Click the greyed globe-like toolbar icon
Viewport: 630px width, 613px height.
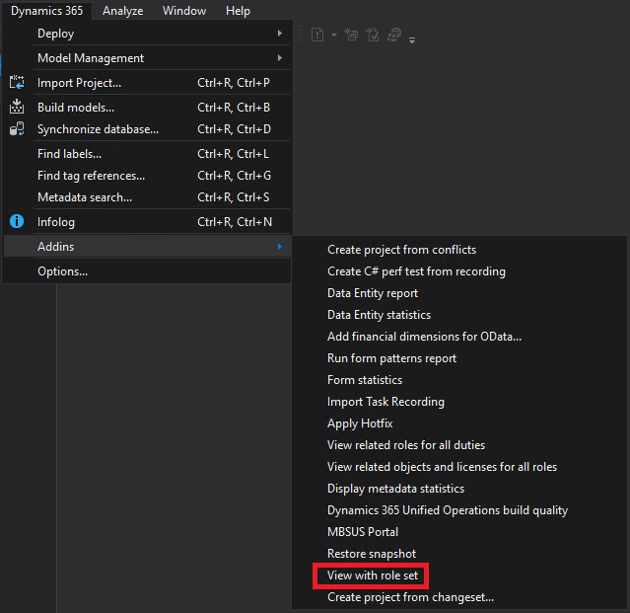[x=394, y=35]
